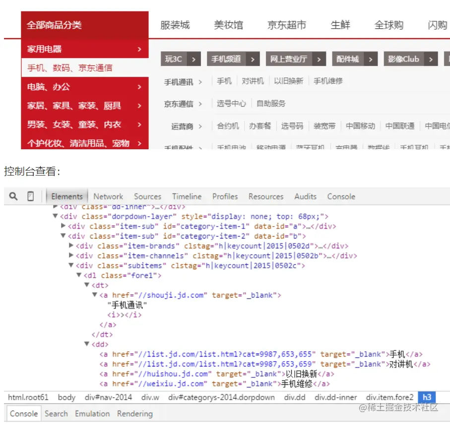
Task: Select 手机、数码、京东通信 category
Action: (x=85, y=68)
